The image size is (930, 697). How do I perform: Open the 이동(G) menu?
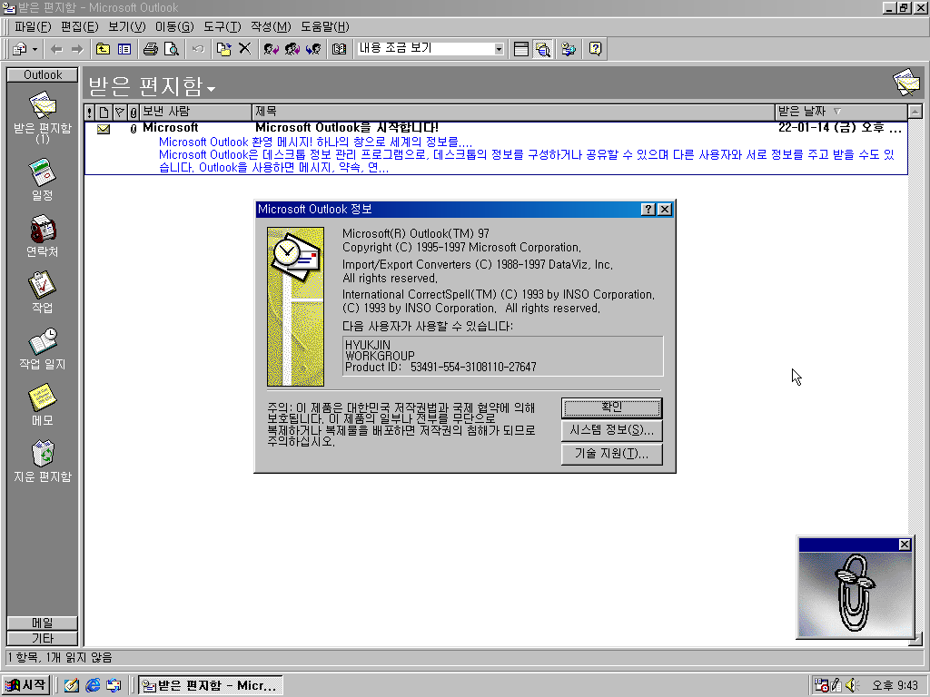click(x=174, y=26)
